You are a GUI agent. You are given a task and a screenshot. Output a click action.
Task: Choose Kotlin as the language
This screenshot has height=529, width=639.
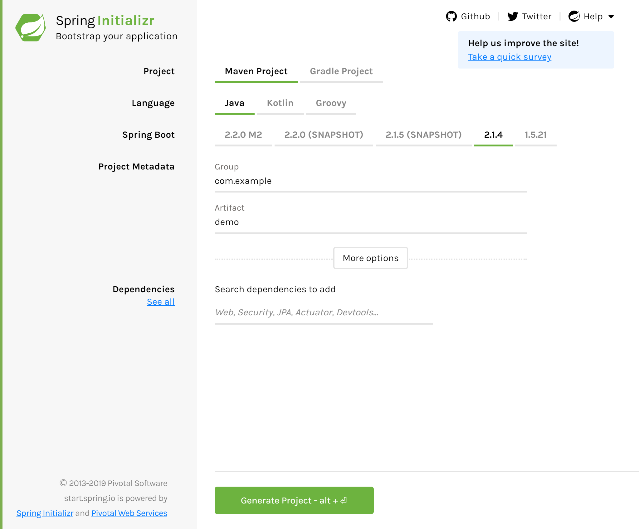tap(280, 103)
